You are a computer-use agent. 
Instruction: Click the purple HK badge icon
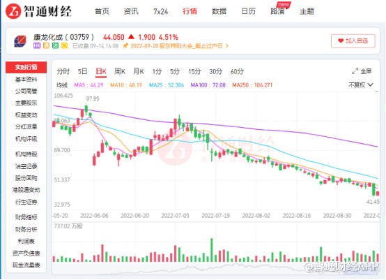pyautogui.click(x=37, y=45)
